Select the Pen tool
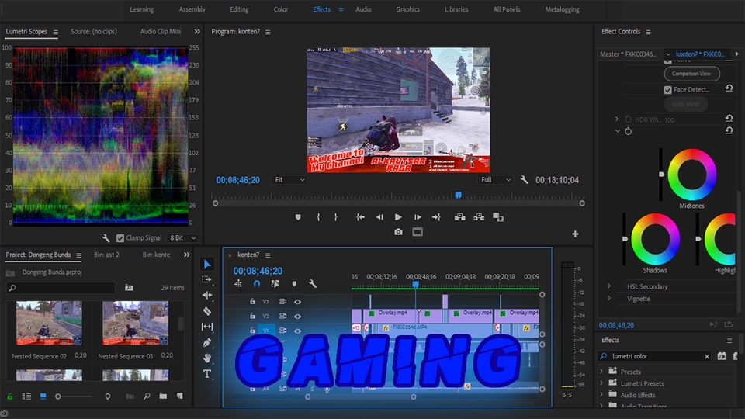This screenshot has height=419, width=745. 207,342
